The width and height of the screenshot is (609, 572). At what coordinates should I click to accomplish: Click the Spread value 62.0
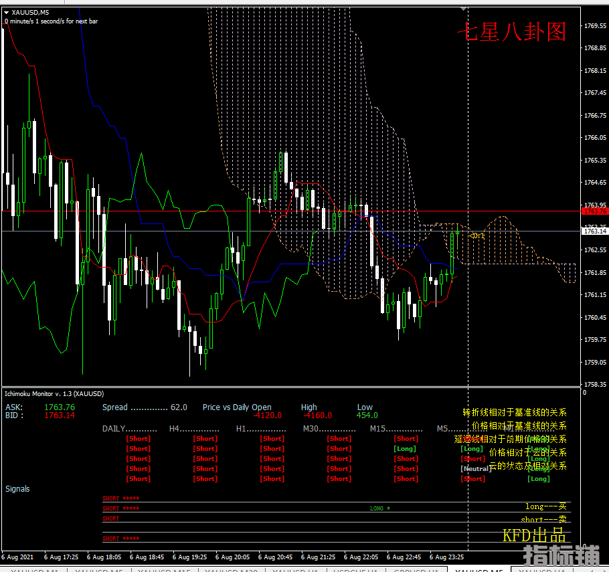point(179,407)
